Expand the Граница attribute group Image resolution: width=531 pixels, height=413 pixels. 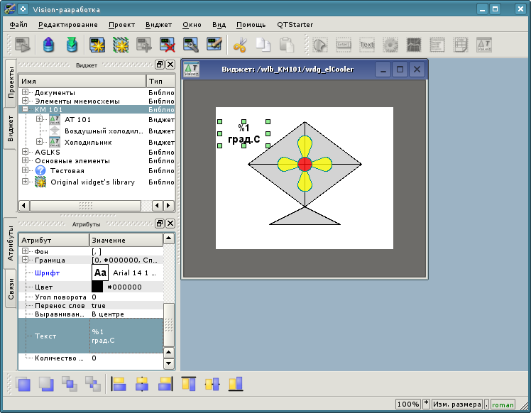[26, 260]
